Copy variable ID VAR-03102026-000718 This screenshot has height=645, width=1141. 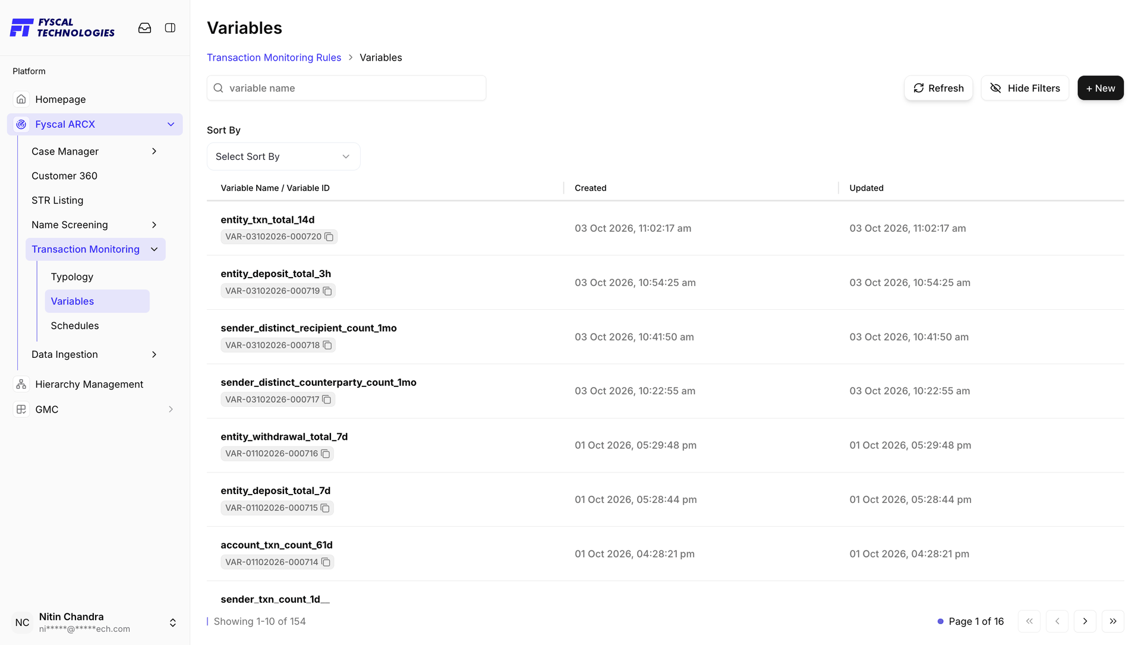(x=327, y=345)
